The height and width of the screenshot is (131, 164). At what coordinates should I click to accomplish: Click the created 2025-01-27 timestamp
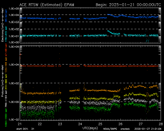click(x=141, y=129)
